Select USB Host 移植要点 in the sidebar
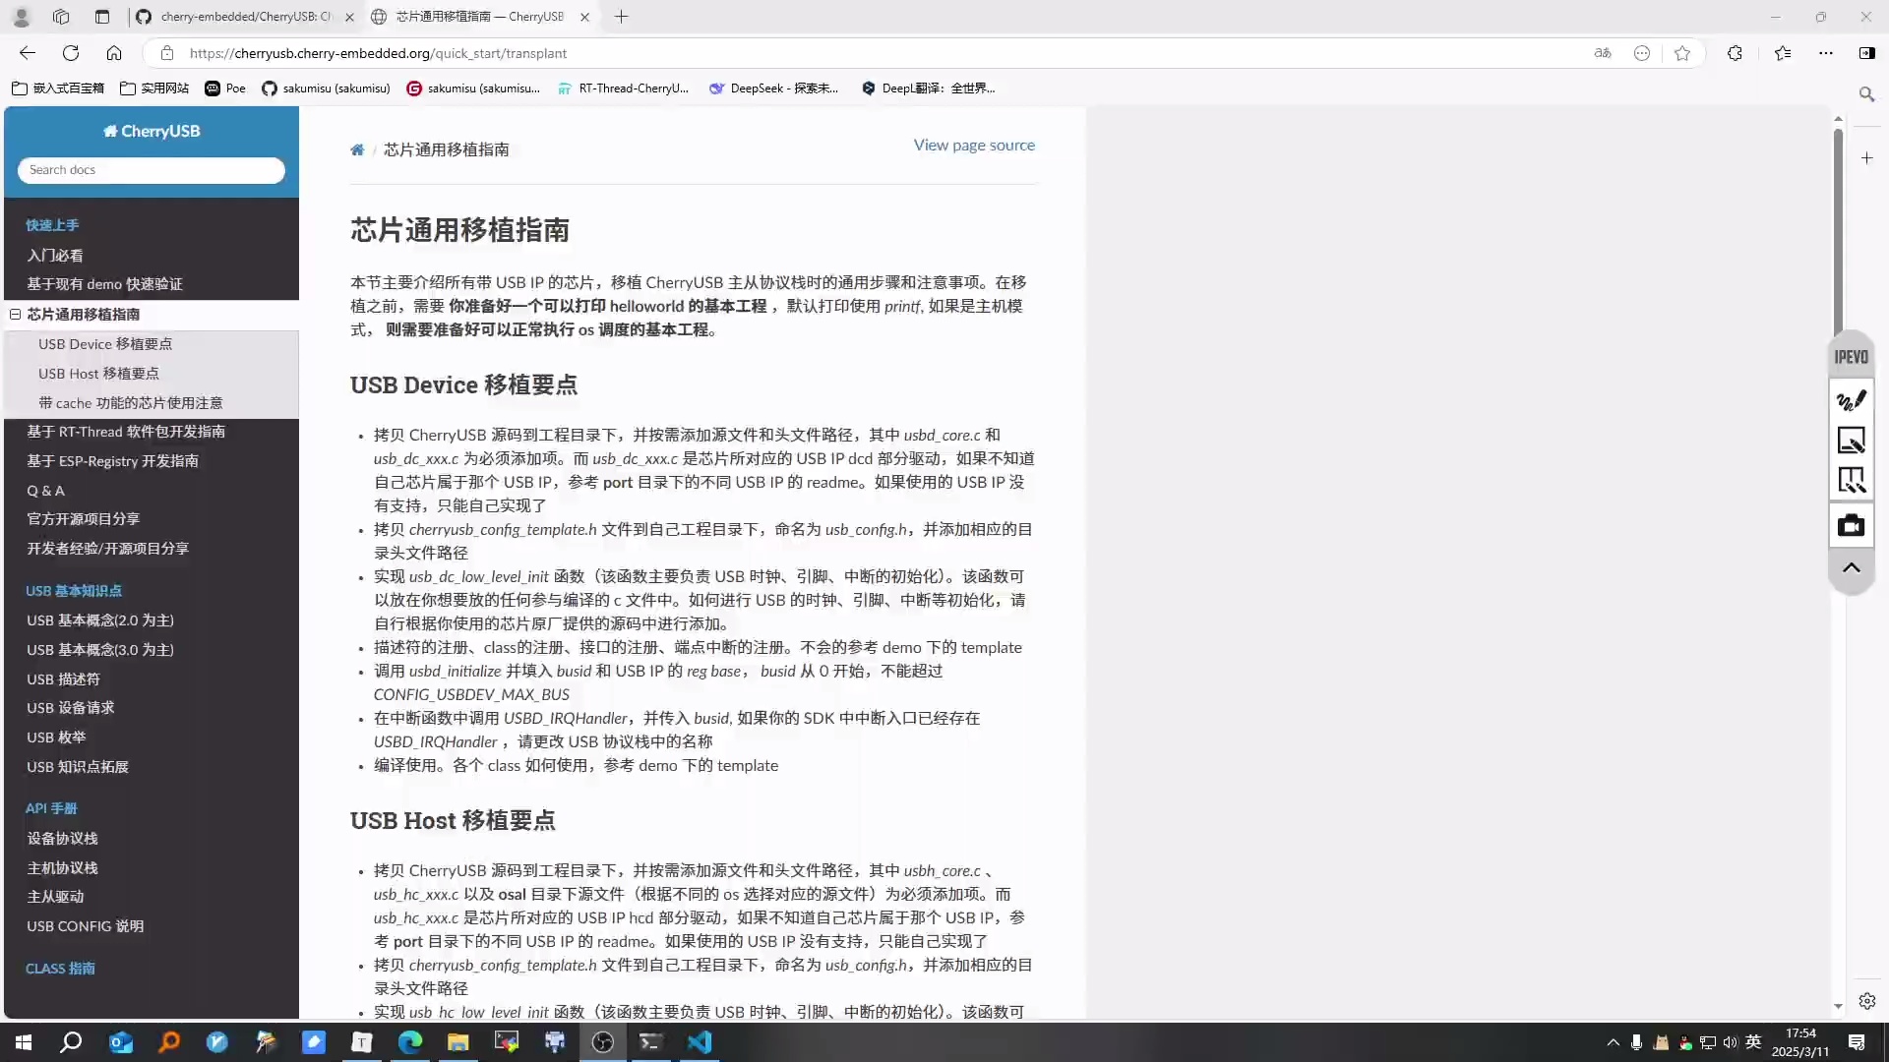The width and height of the screenshot is (1889, 1062). (x=98, y=374)
